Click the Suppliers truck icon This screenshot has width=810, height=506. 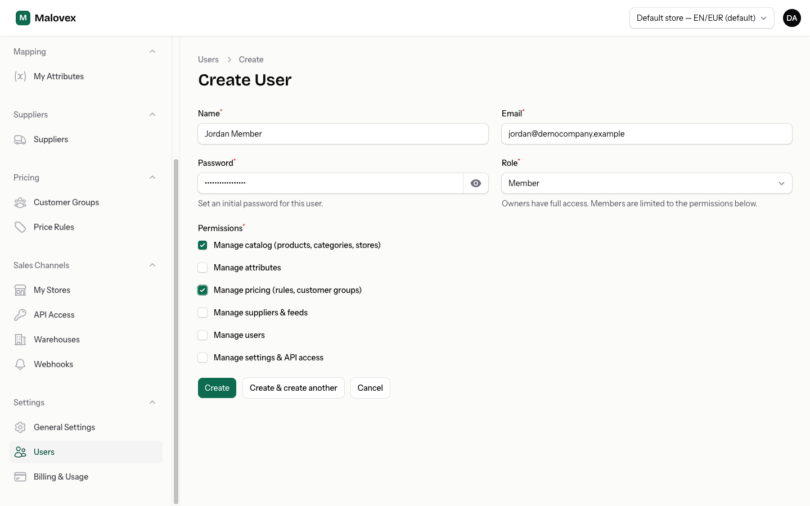pyautogui.click(x=20, y=139)
